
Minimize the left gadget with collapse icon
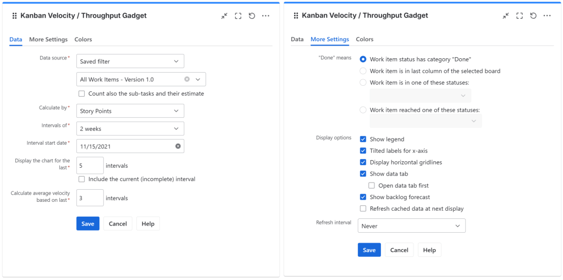point(224,16)
